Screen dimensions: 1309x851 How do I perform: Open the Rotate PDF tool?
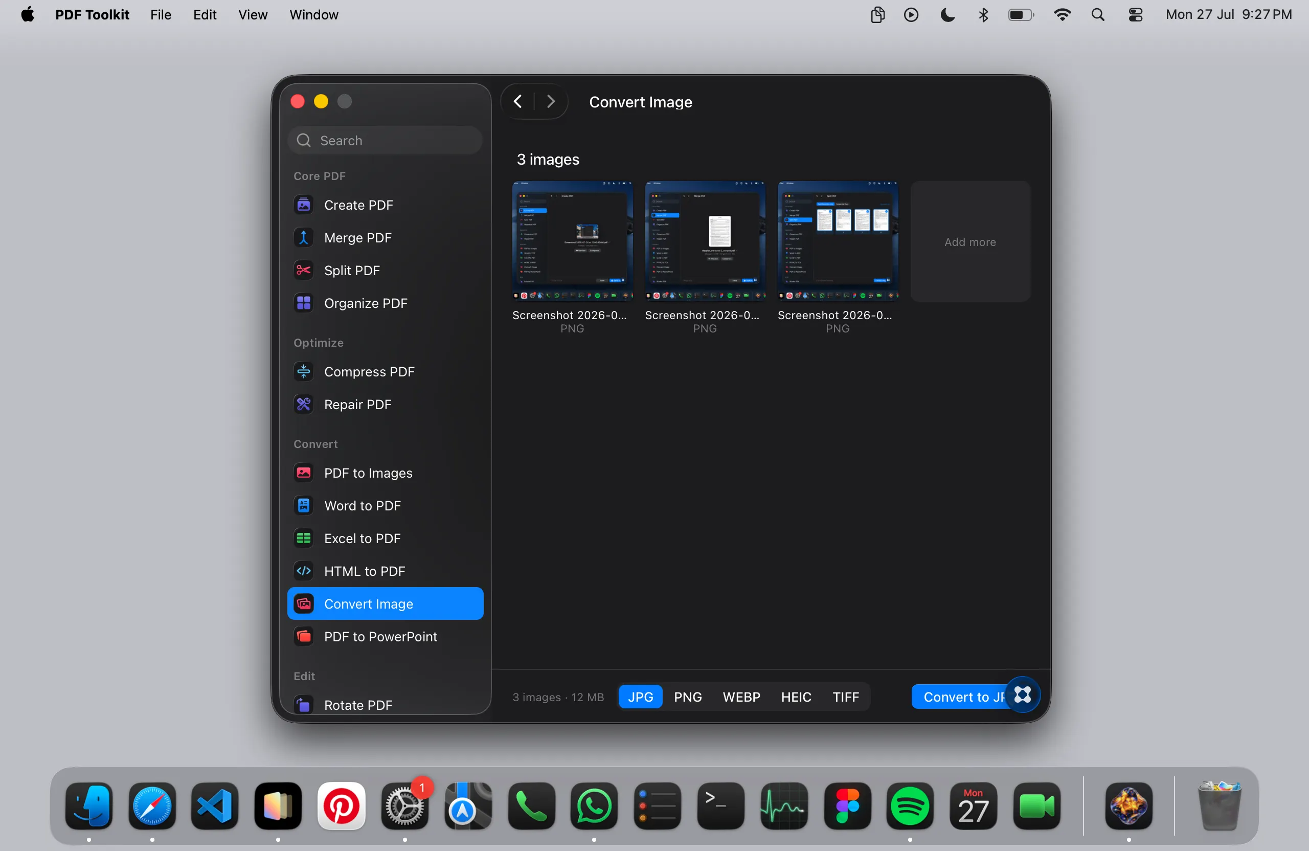[385, 705]
